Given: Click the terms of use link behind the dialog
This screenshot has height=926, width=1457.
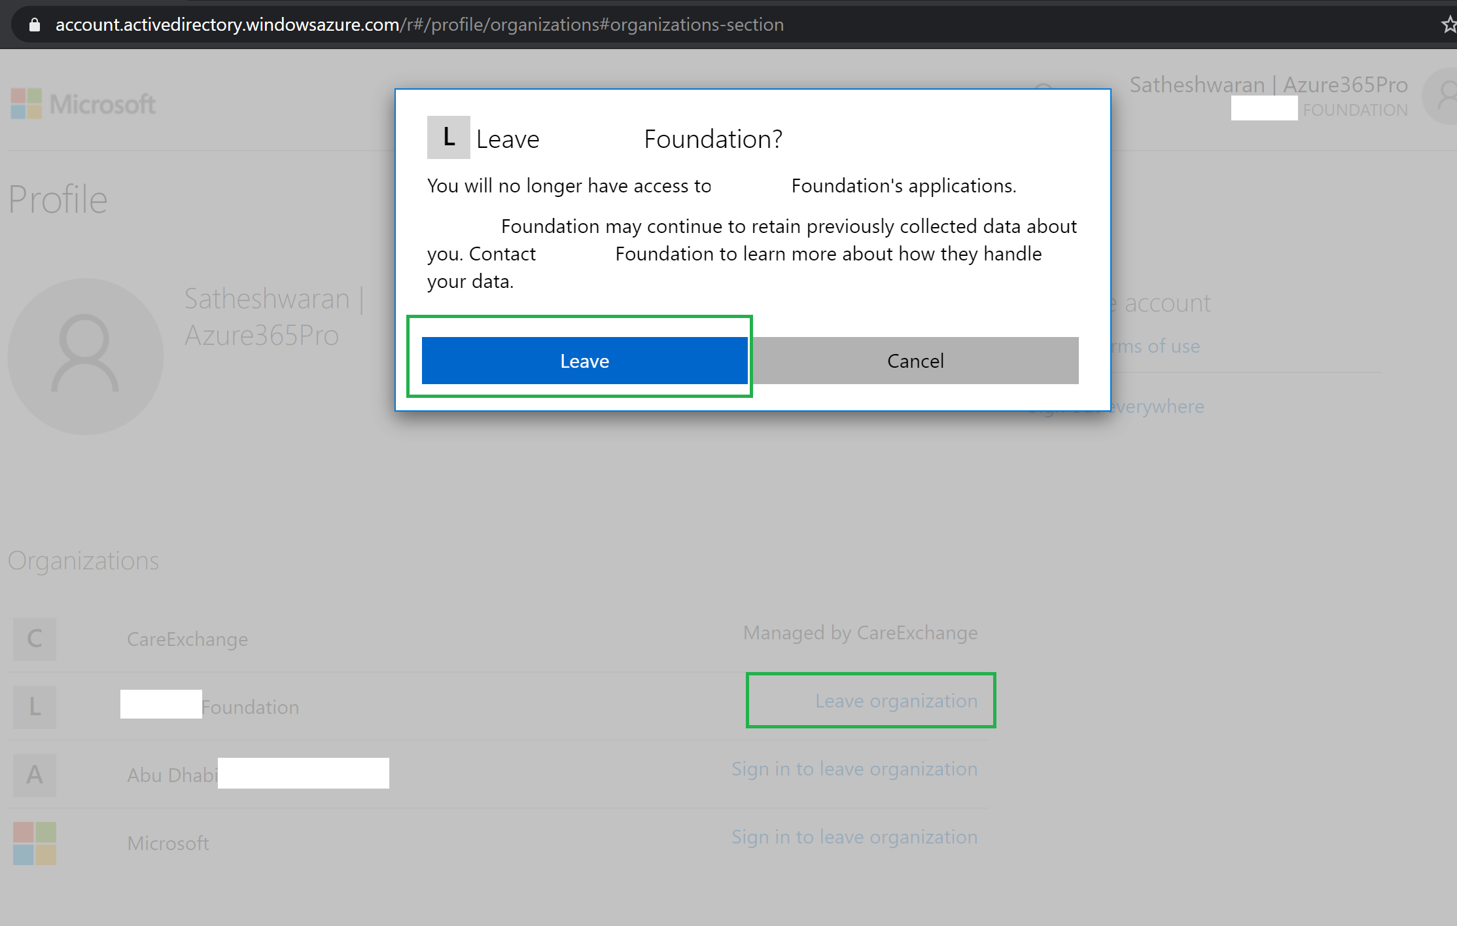Looking at the screenshot, I should pos(1156,346).
